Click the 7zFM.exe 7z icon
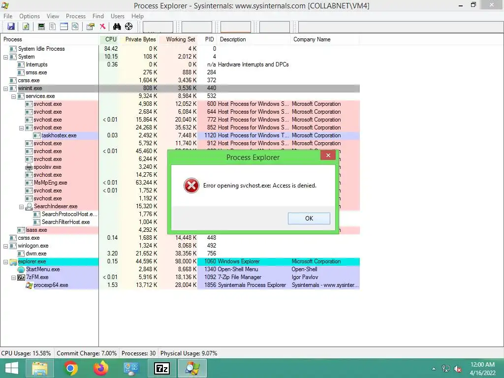 pos(21,278)
